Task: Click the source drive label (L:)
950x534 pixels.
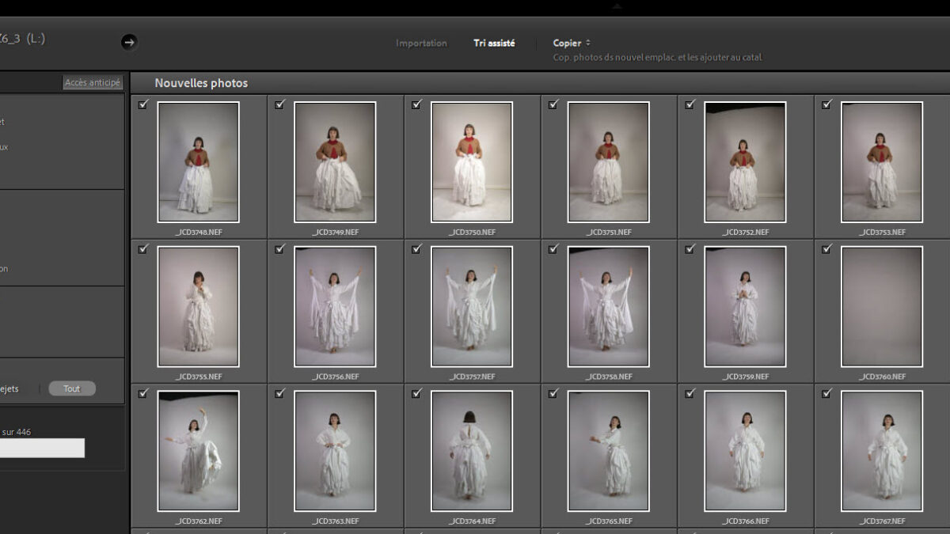Action: pos(36,39)
